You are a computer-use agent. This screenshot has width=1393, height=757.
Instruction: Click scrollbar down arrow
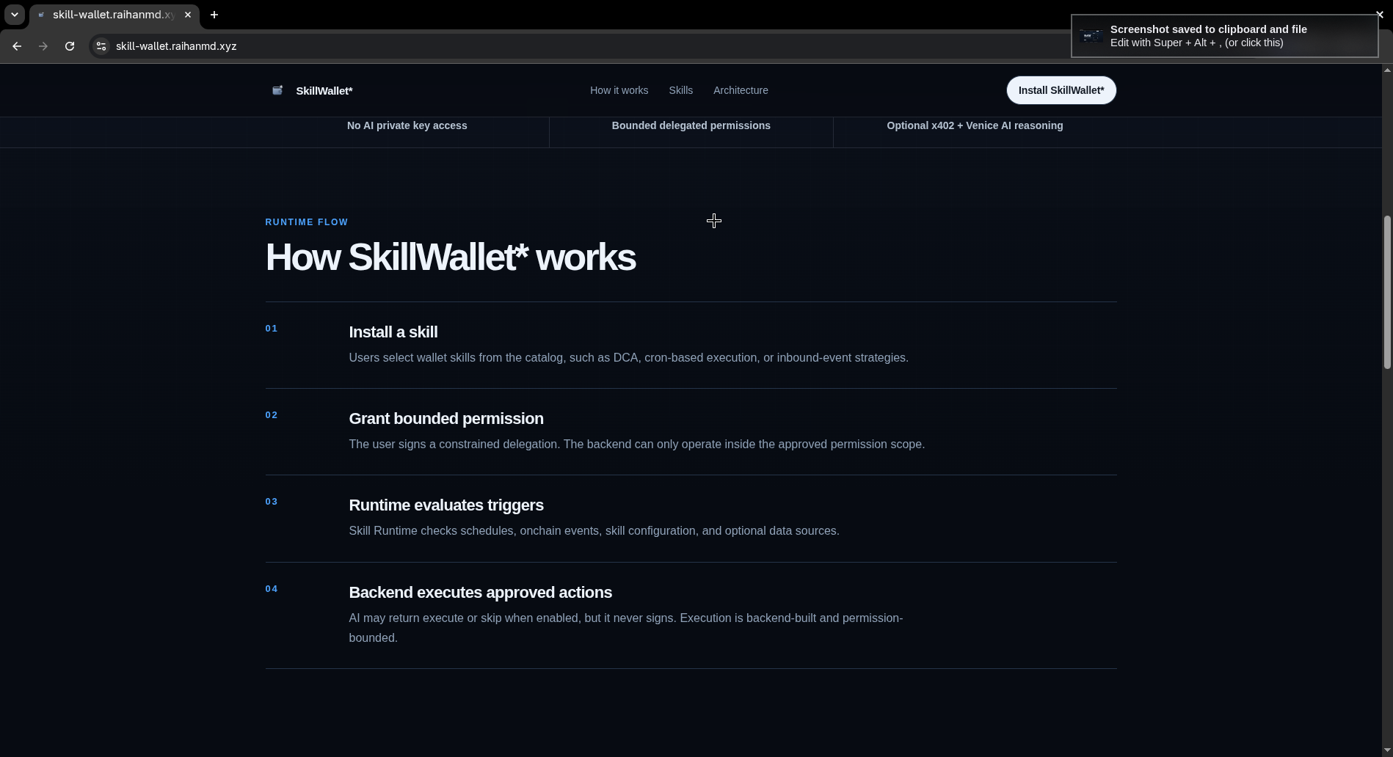click(1387, 750)
